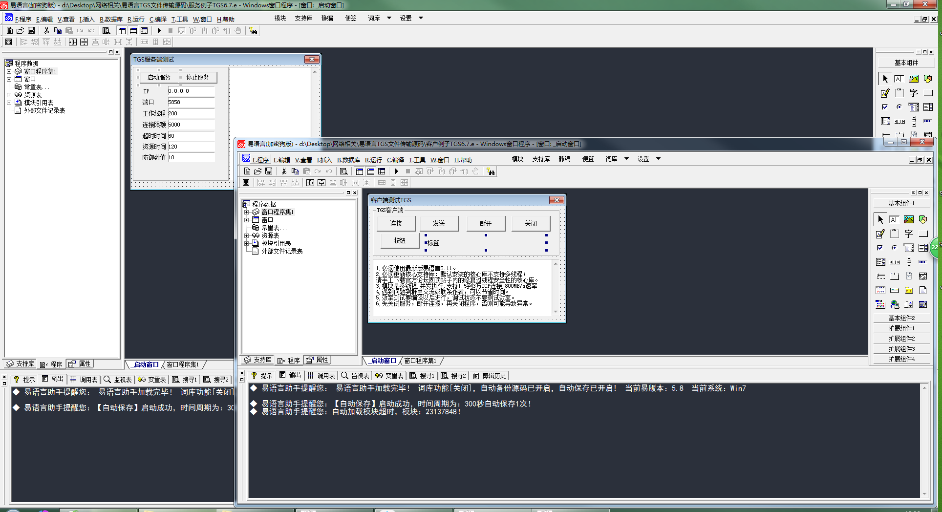
Task: Open 基本组件2 component group in front window
Action: 901,318
